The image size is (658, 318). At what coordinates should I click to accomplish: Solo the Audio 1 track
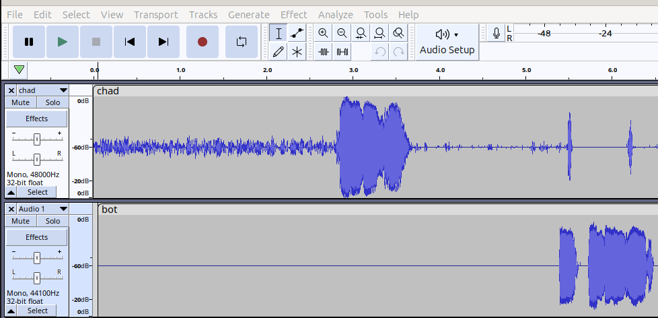[52, 221]
